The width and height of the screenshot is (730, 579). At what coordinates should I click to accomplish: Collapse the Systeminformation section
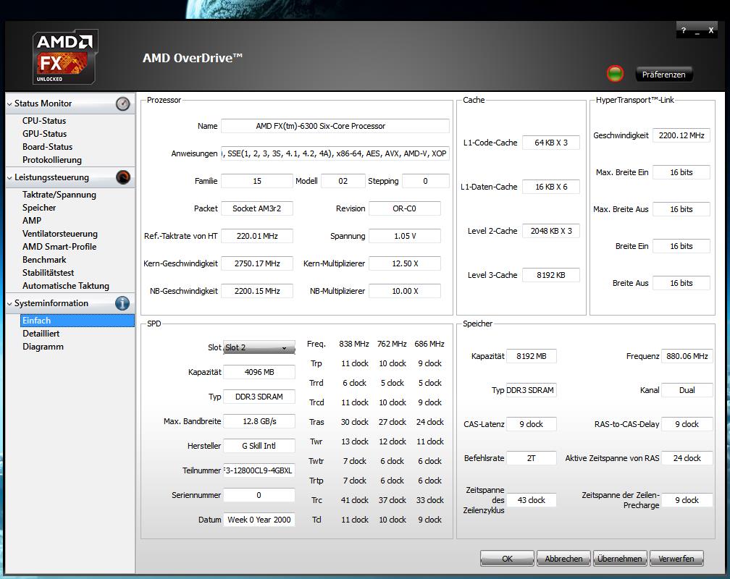pyautogui.click(x=9, y=303)
